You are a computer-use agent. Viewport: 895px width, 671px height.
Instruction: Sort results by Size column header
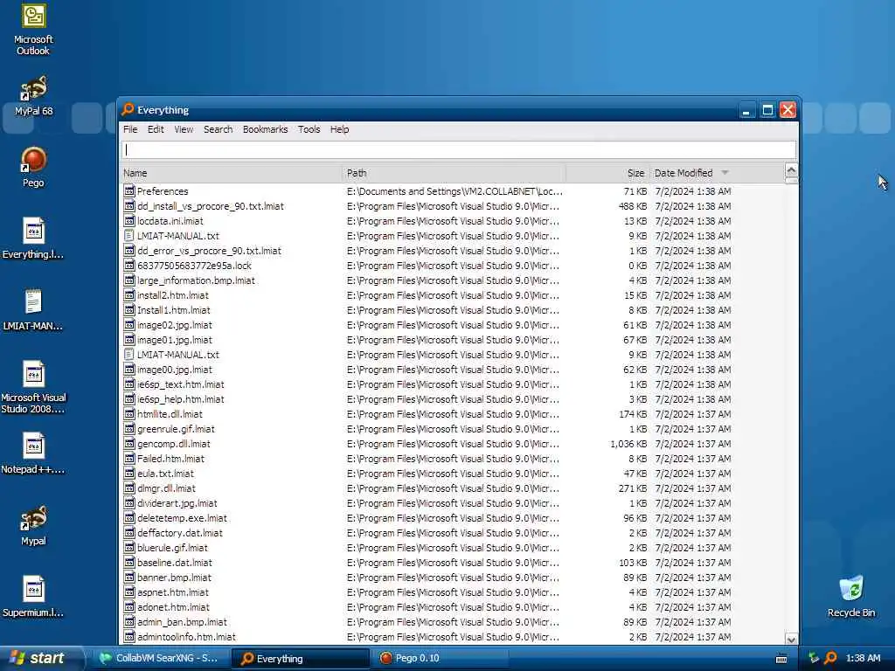coord(608,173)
